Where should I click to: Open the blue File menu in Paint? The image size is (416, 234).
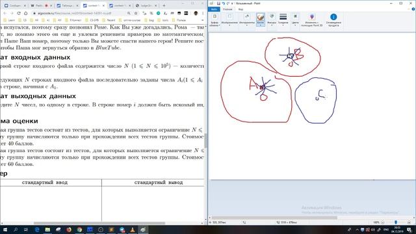214,9
